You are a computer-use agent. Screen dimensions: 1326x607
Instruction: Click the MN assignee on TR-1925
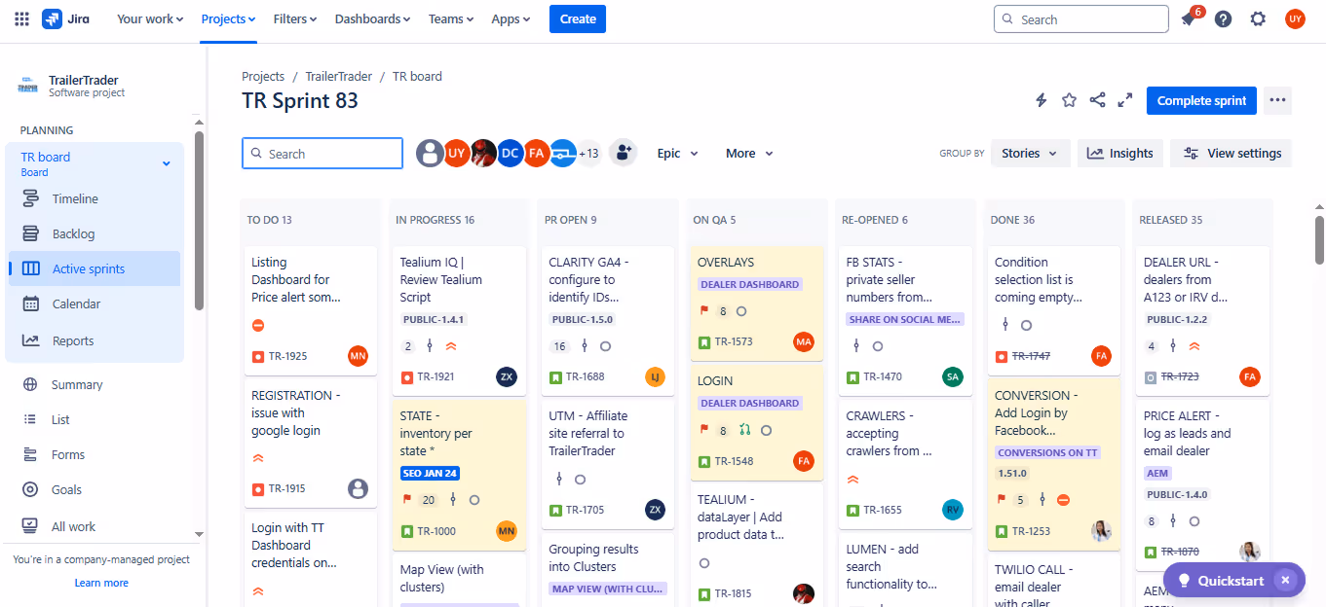tap(358, 356)
